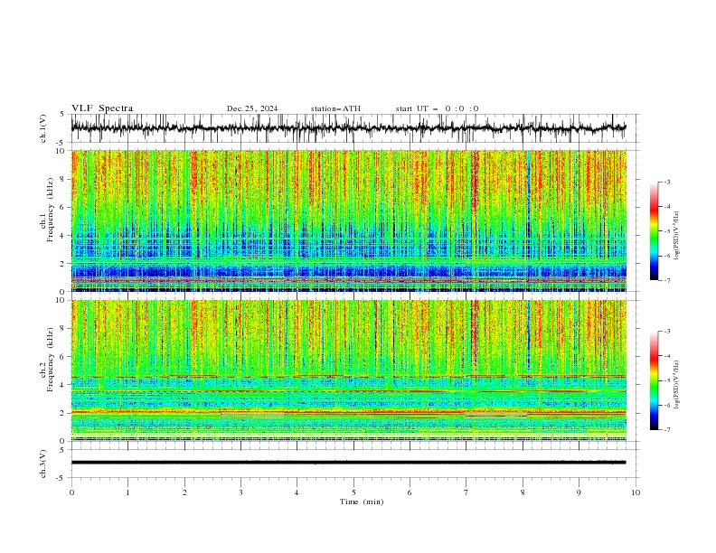Click the 'VLF Spectra' title text
The image size is (716, 553).
pyautogui.click(x=102, y=108)
